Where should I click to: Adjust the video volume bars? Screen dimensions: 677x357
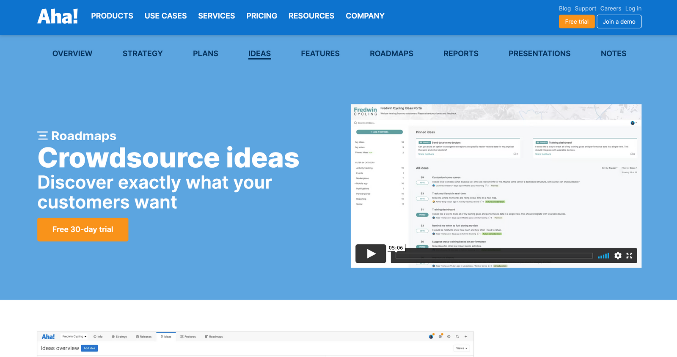(603, 256)
